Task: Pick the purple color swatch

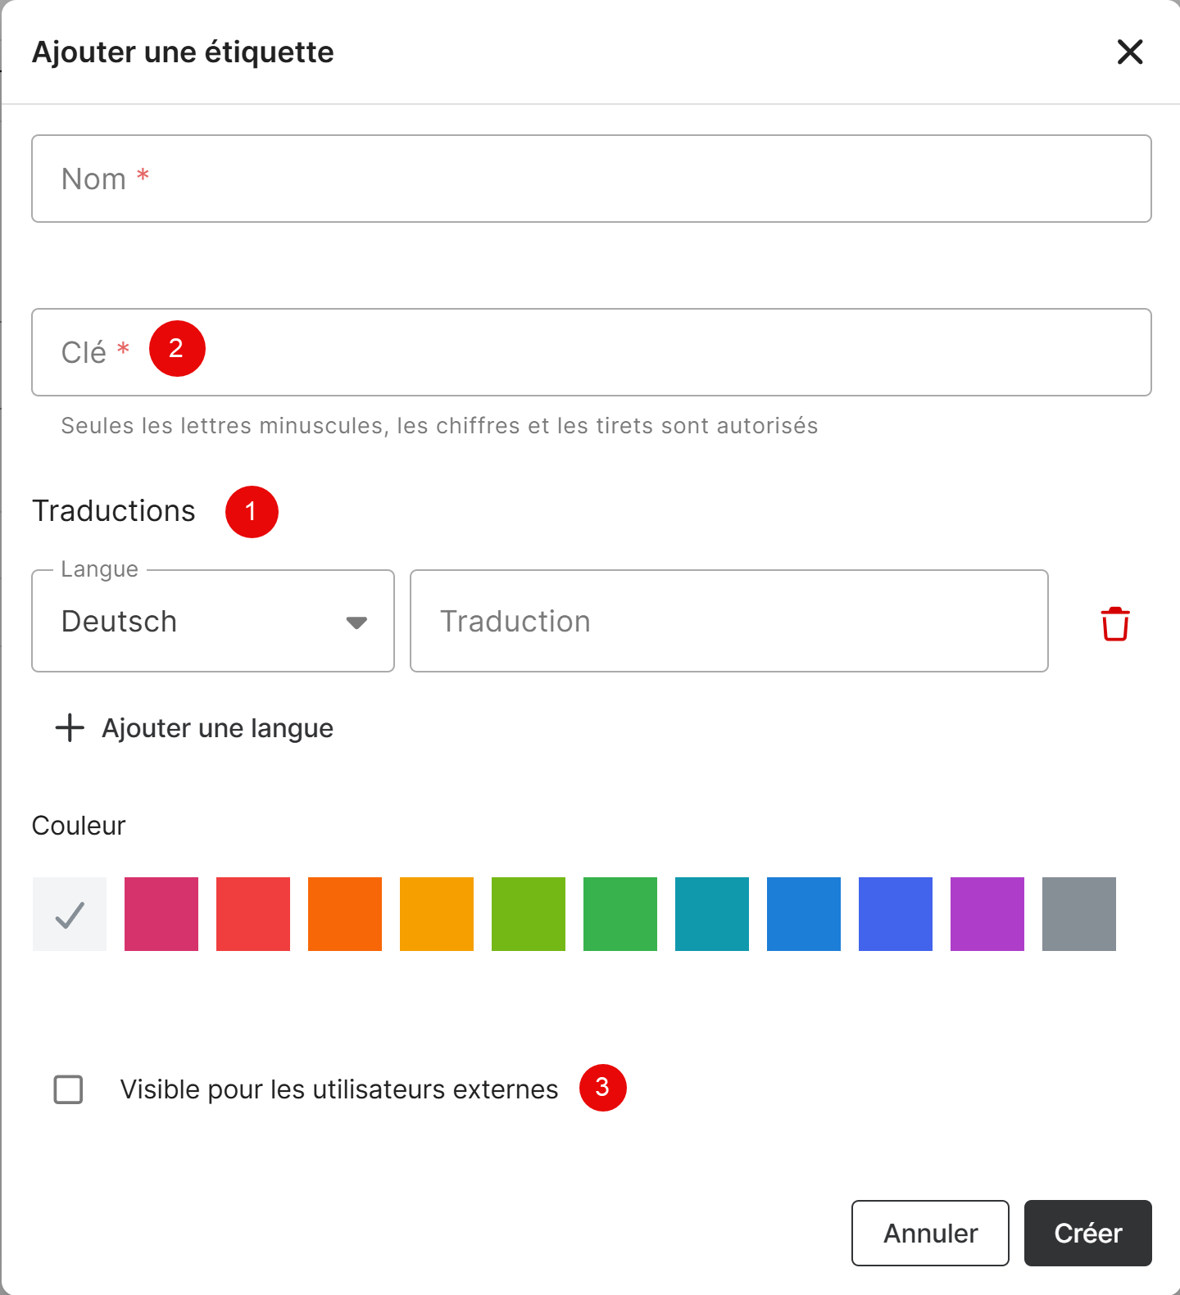Action: [987, 914]
